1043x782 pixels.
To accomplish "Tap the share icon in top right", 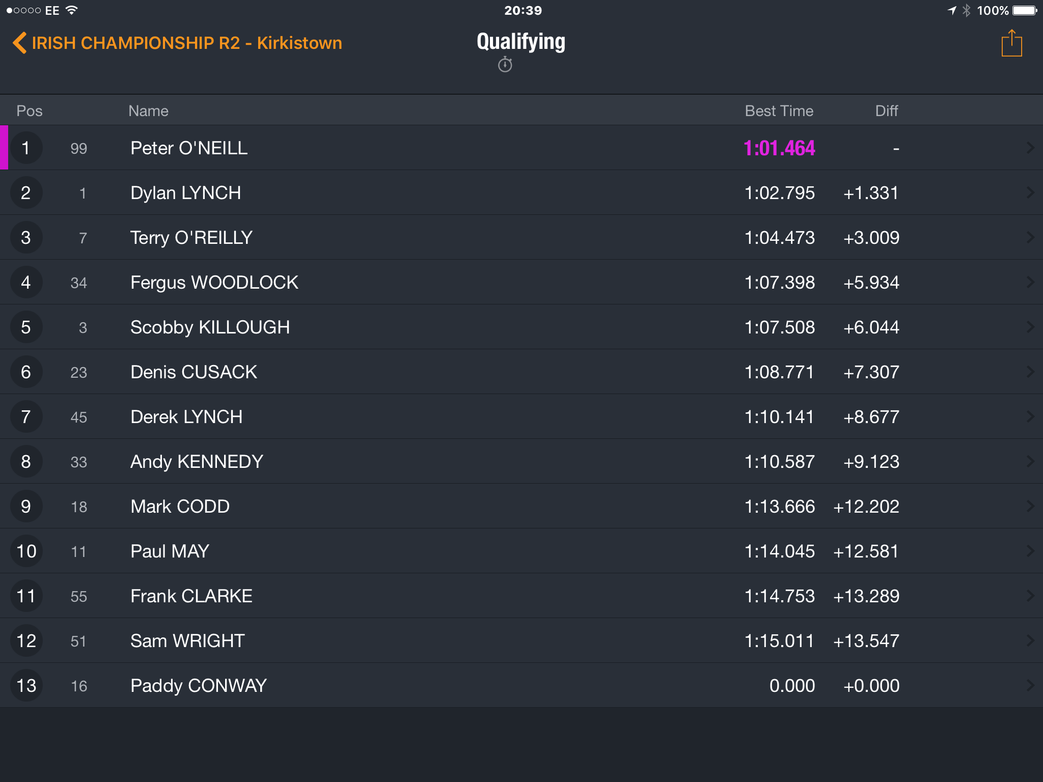I will pos(1011,43).
